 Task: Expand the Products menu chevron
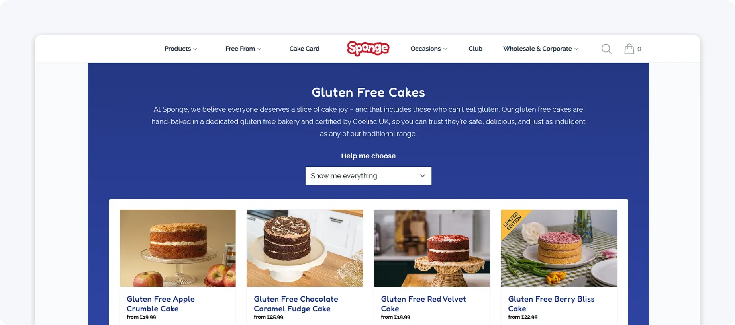tap(195, 49)
